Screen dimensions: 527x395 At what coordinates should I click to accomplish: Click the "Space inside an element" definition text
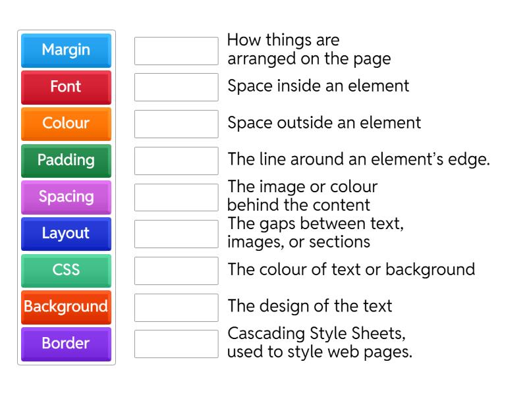(x=318, y=86)
